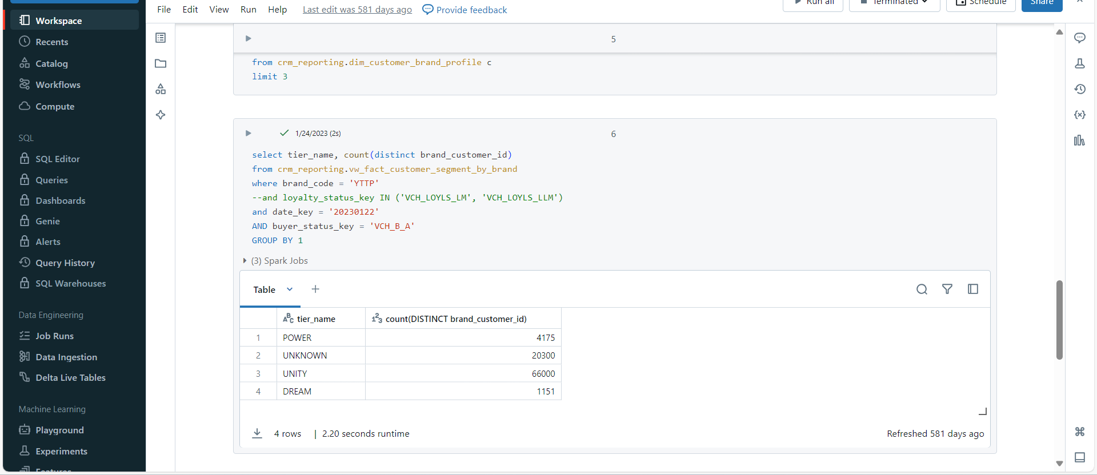This screenshot has width=1097, height=475.
Task: Expand the Spark Jobs list
Action: [245, 261]
